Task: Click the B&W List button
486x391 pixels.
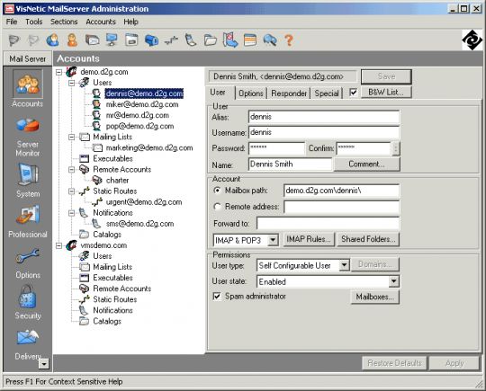Action: [x=386, y=93]
